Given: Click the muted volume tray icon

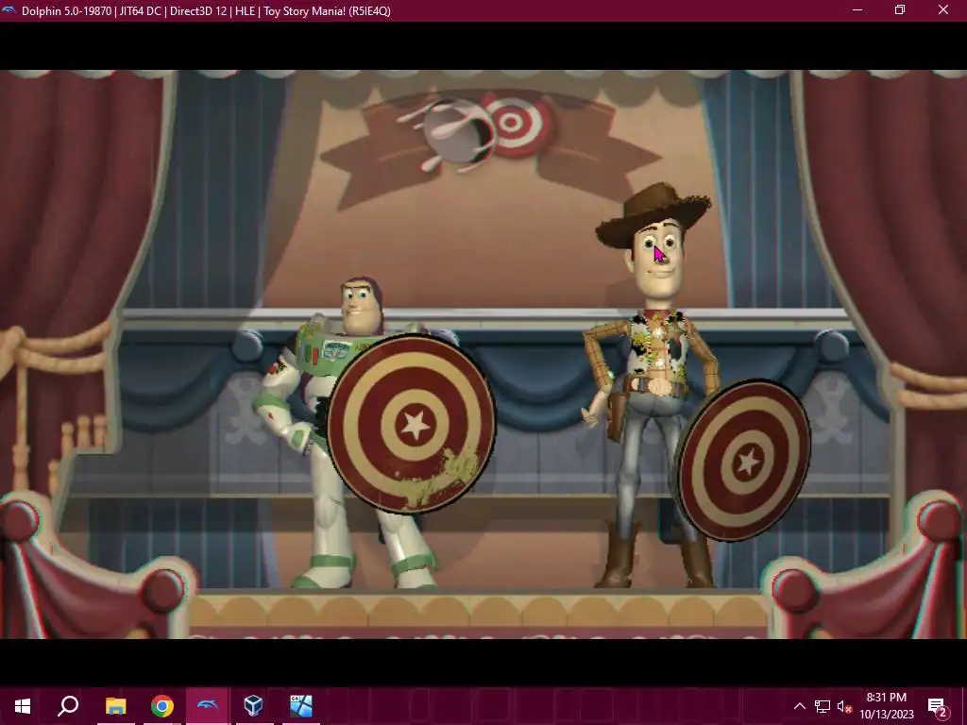Looking at the screenshot, I should pos(844,706).
